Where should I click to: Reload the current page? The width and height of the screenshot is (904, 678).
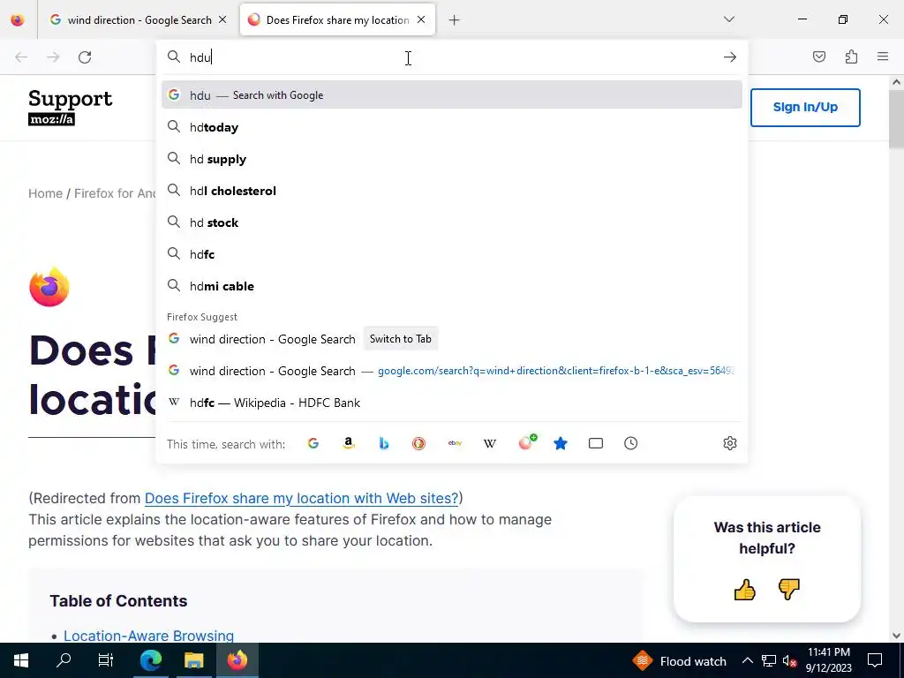click(x=85, y=57)
